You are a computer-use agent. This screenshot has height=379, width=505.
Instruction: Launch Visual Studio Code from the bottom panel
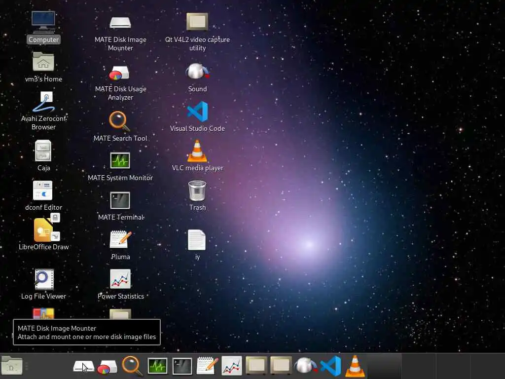330,366
